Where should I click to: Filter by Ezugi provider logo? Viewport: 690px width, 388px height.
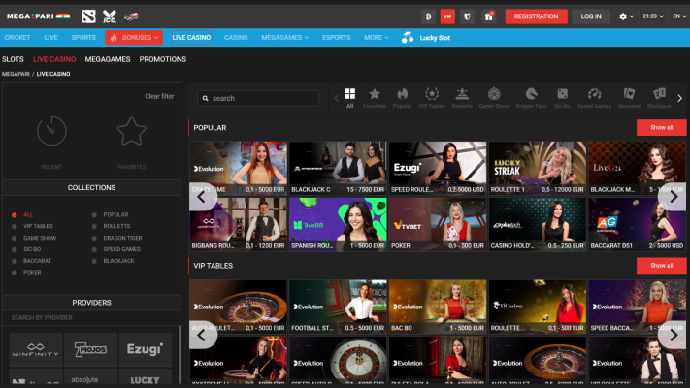[x=146, y=350]
